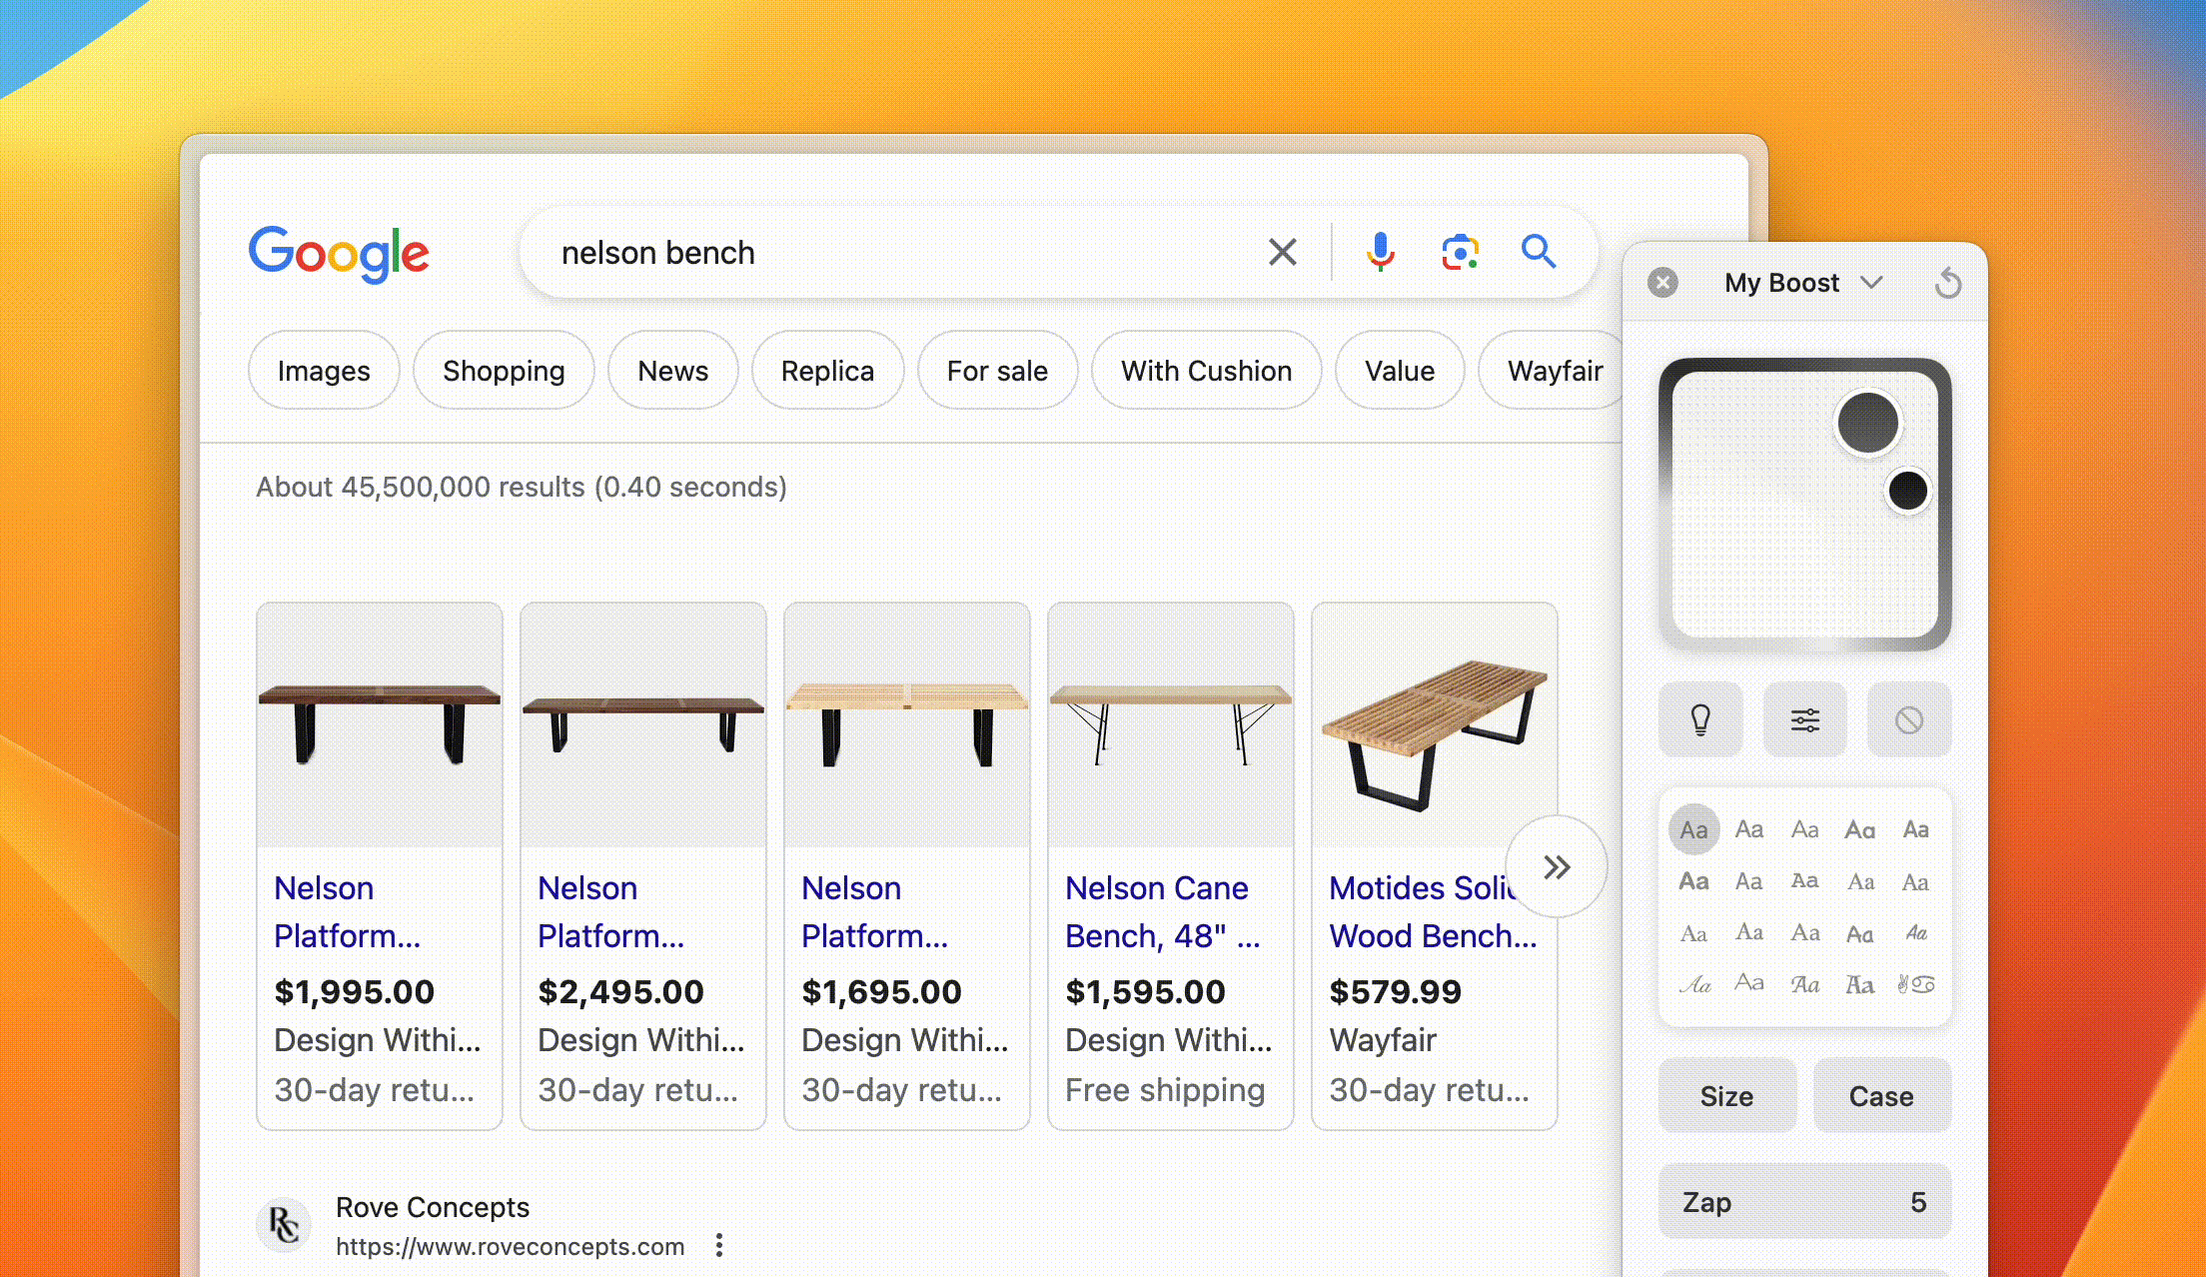Select the Replica filter chip
Image resolution: width=2206 pixels, height=1277 pixels.
(x=827, y=370)
